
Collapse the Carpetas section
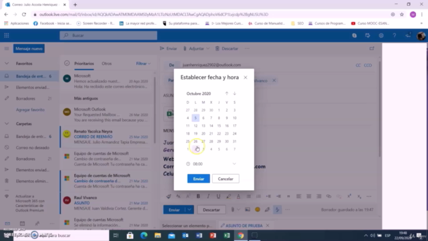click(x=7, y=124)
